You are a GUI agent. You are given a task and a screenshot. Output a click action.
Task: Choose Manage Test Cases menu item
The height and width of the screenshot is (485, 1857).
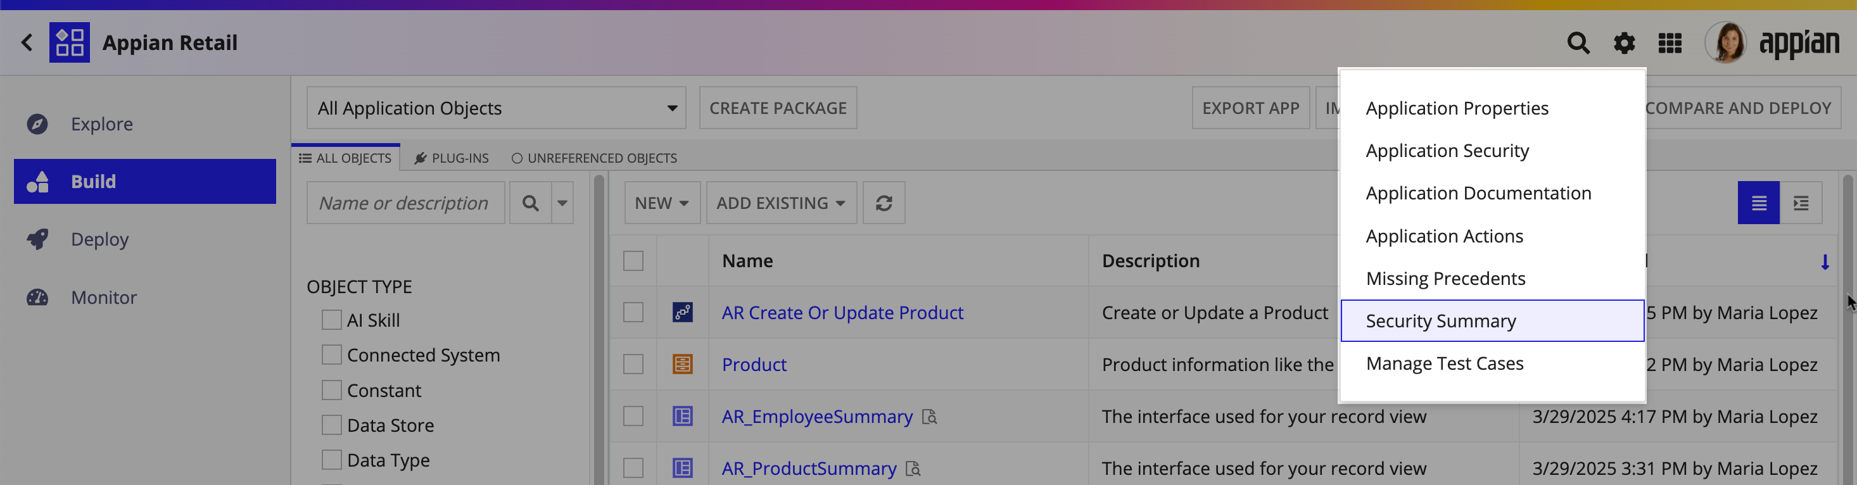pos(1492,363)
